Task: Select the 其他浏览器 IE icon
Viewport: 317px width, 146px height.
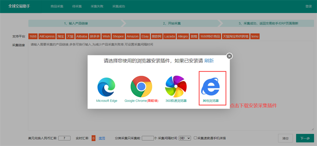Action: [x=210, y=87]
